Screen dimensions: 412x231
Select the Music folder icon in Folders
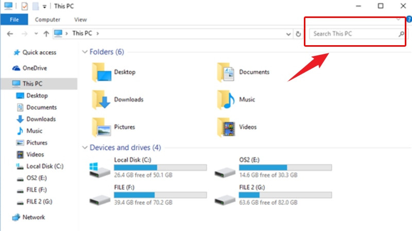click(226, 100)
